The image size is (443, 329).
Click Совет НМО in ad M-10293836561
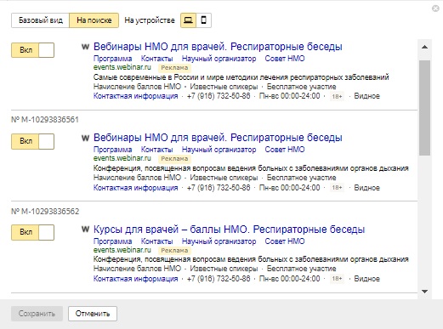click(285, 150)
